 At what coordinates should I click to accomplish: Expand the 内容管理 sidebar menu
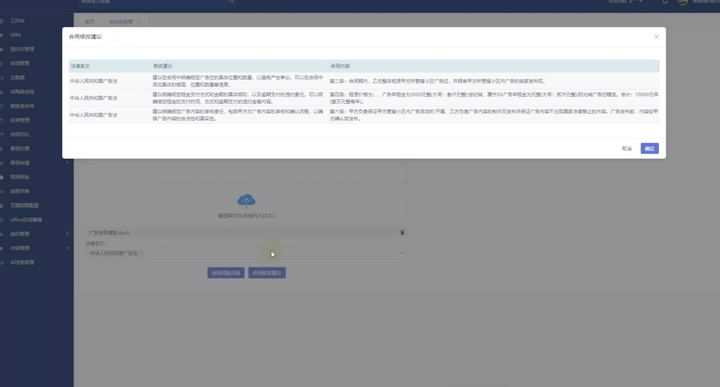click(67, 248)
